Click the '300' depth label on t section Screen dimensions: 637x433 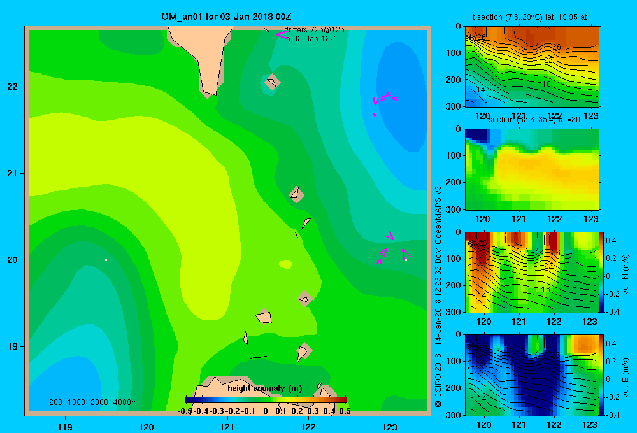453,106
